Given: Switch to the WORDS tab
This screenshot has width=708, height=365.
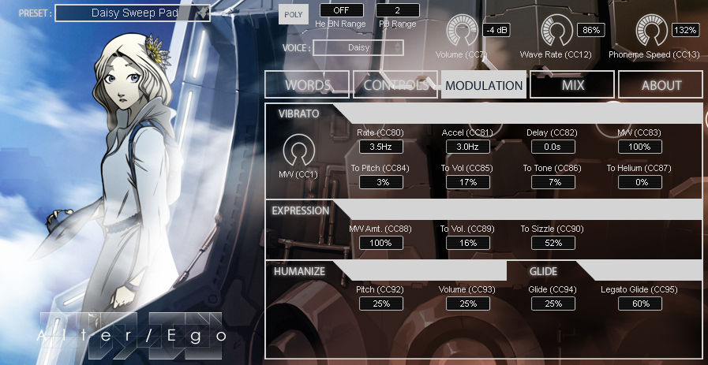Looking at the screenshot, I should tap(307, 84).
